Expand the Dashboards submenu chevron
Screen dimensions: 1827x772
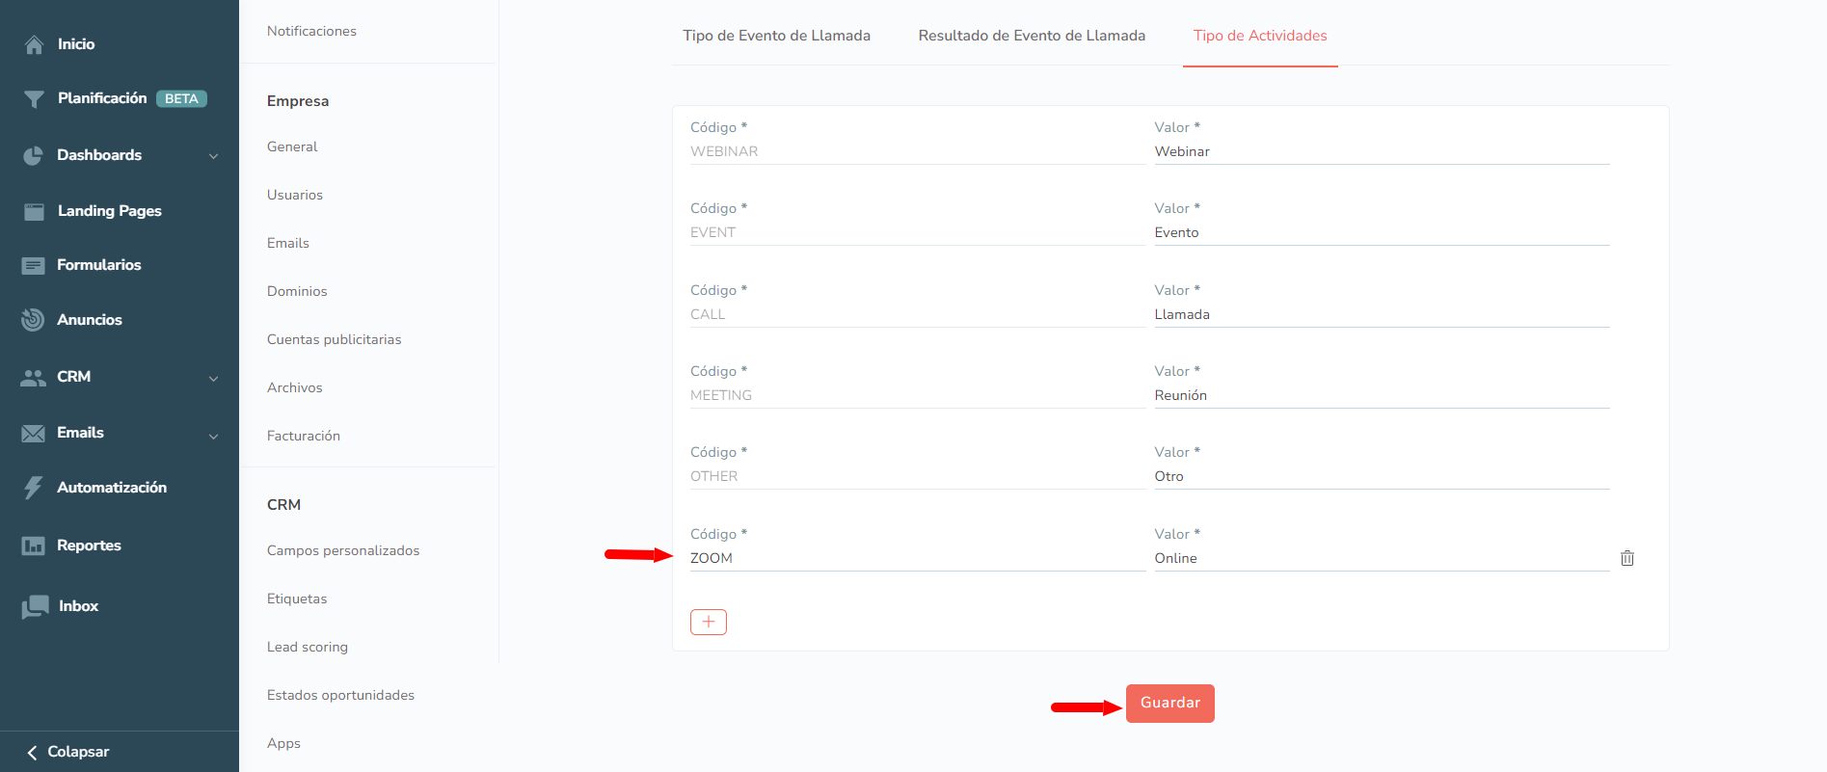213,156
